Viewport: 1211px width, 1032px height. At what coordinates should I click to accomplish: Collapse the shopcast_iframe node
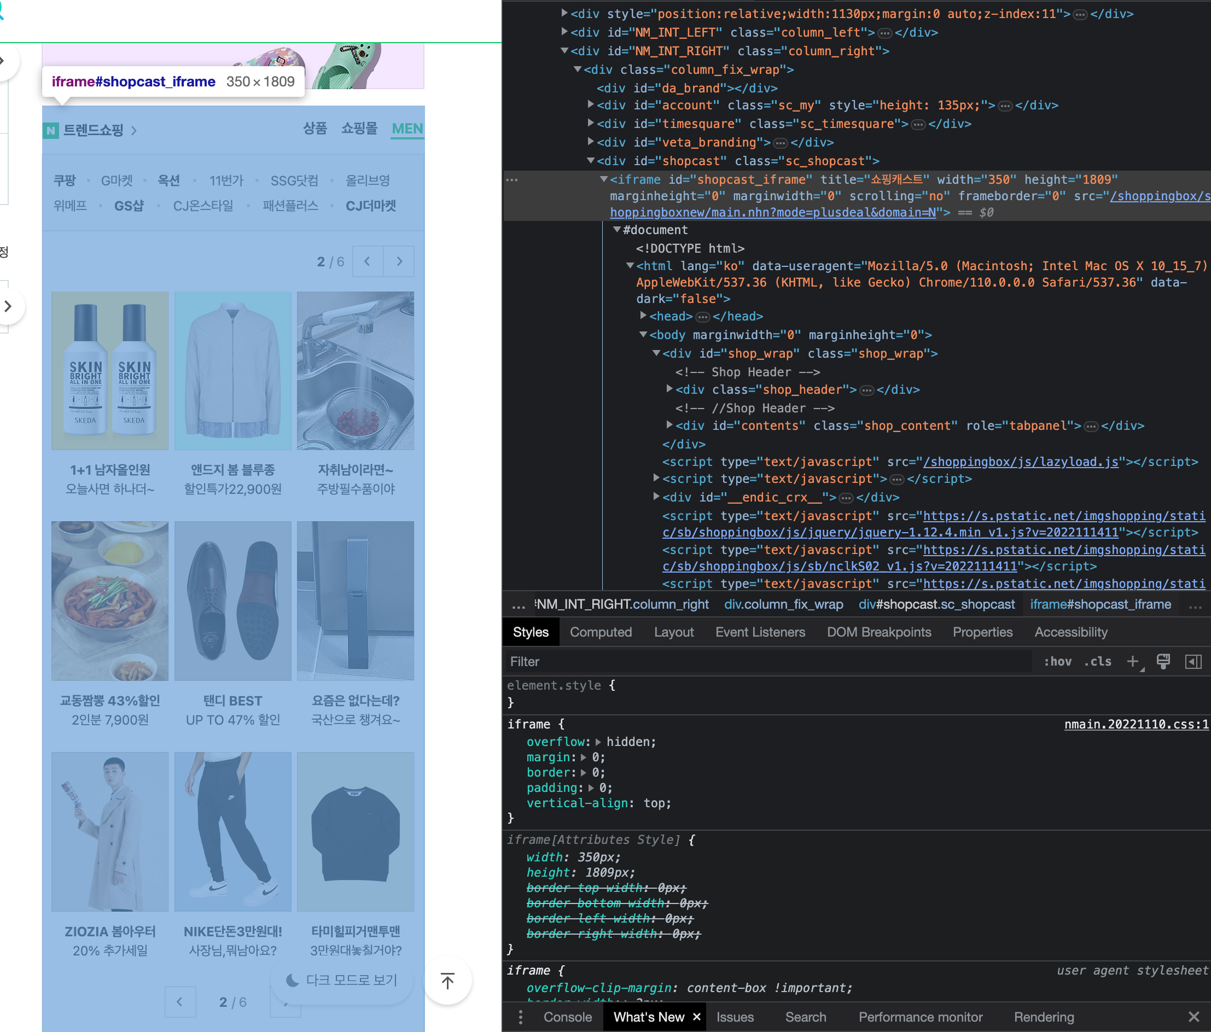604,179
